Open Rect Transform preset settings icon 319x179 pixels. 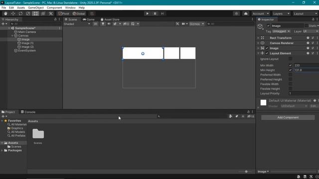pos(313,38)
